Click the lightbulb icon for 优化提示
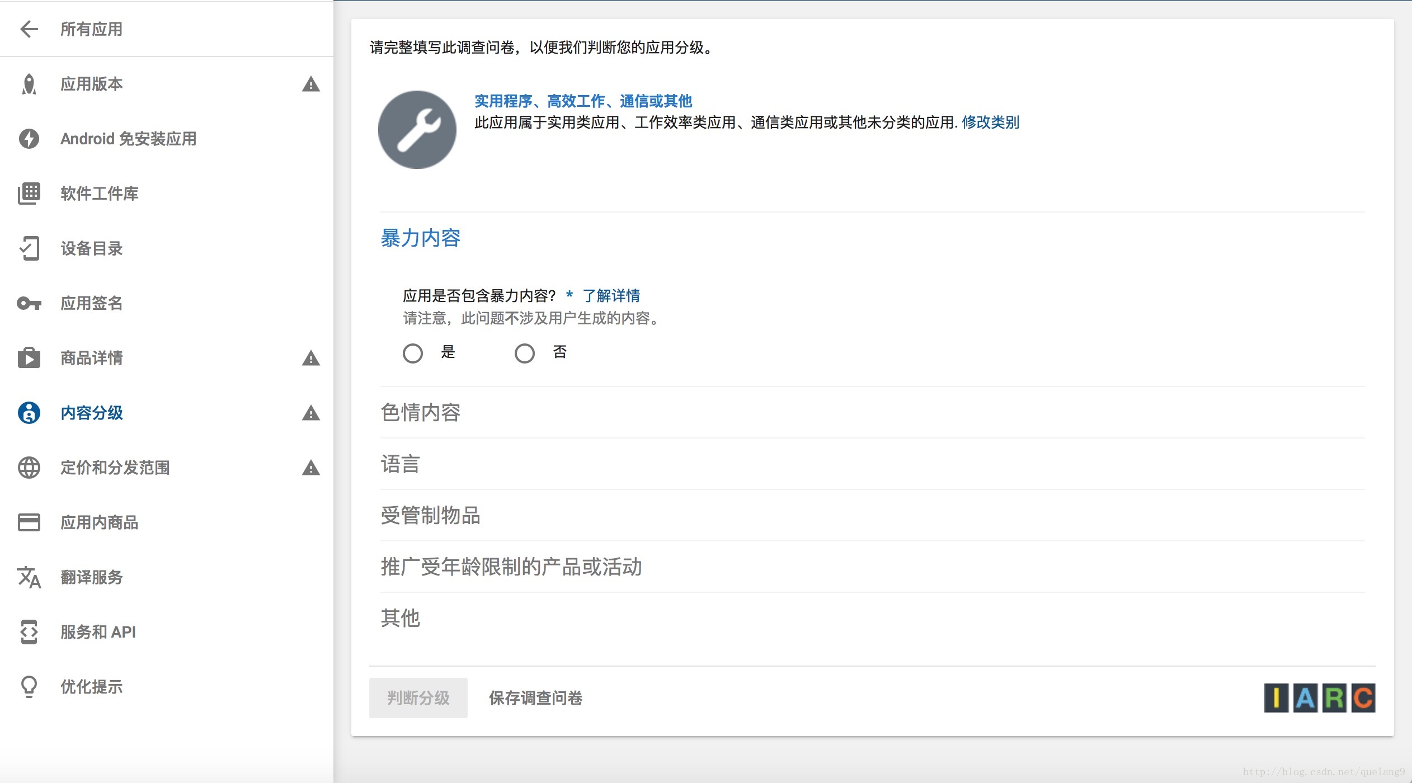This screenshot has width=1412, height=783. (x=29, y=687)
